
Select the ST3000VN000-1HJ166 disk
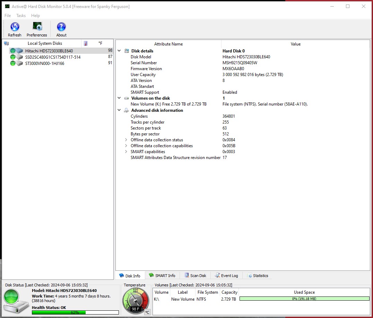[x=44, y=64]
